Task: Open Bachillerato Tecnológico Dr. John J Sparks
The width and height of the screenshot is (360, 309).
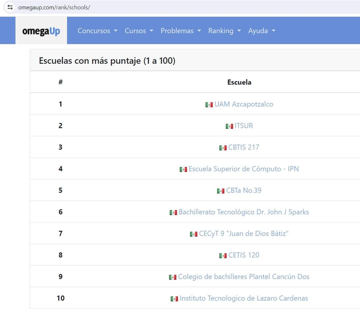Action: point(244,212)
